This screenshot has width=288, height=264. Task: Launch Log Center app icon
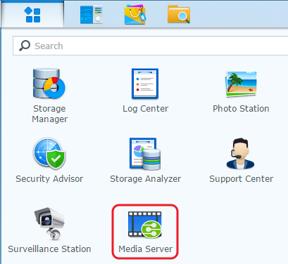click(x=145, y=84)
